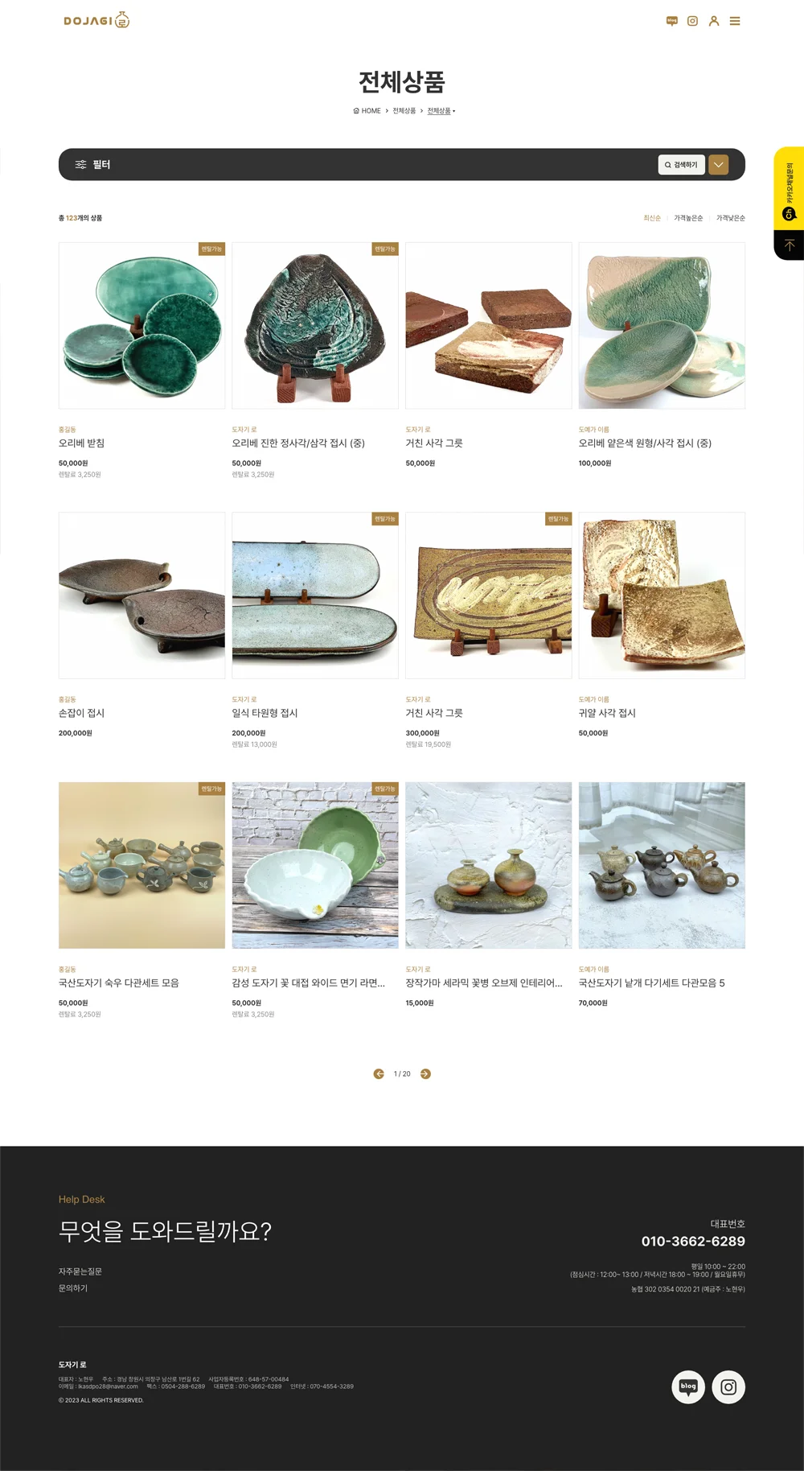
Task: Open the 문의하기 footer link
Action: [x=73, y=1288]
